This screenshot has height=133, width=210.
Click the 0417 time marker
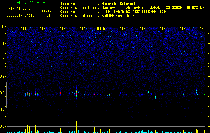point(141,29)
